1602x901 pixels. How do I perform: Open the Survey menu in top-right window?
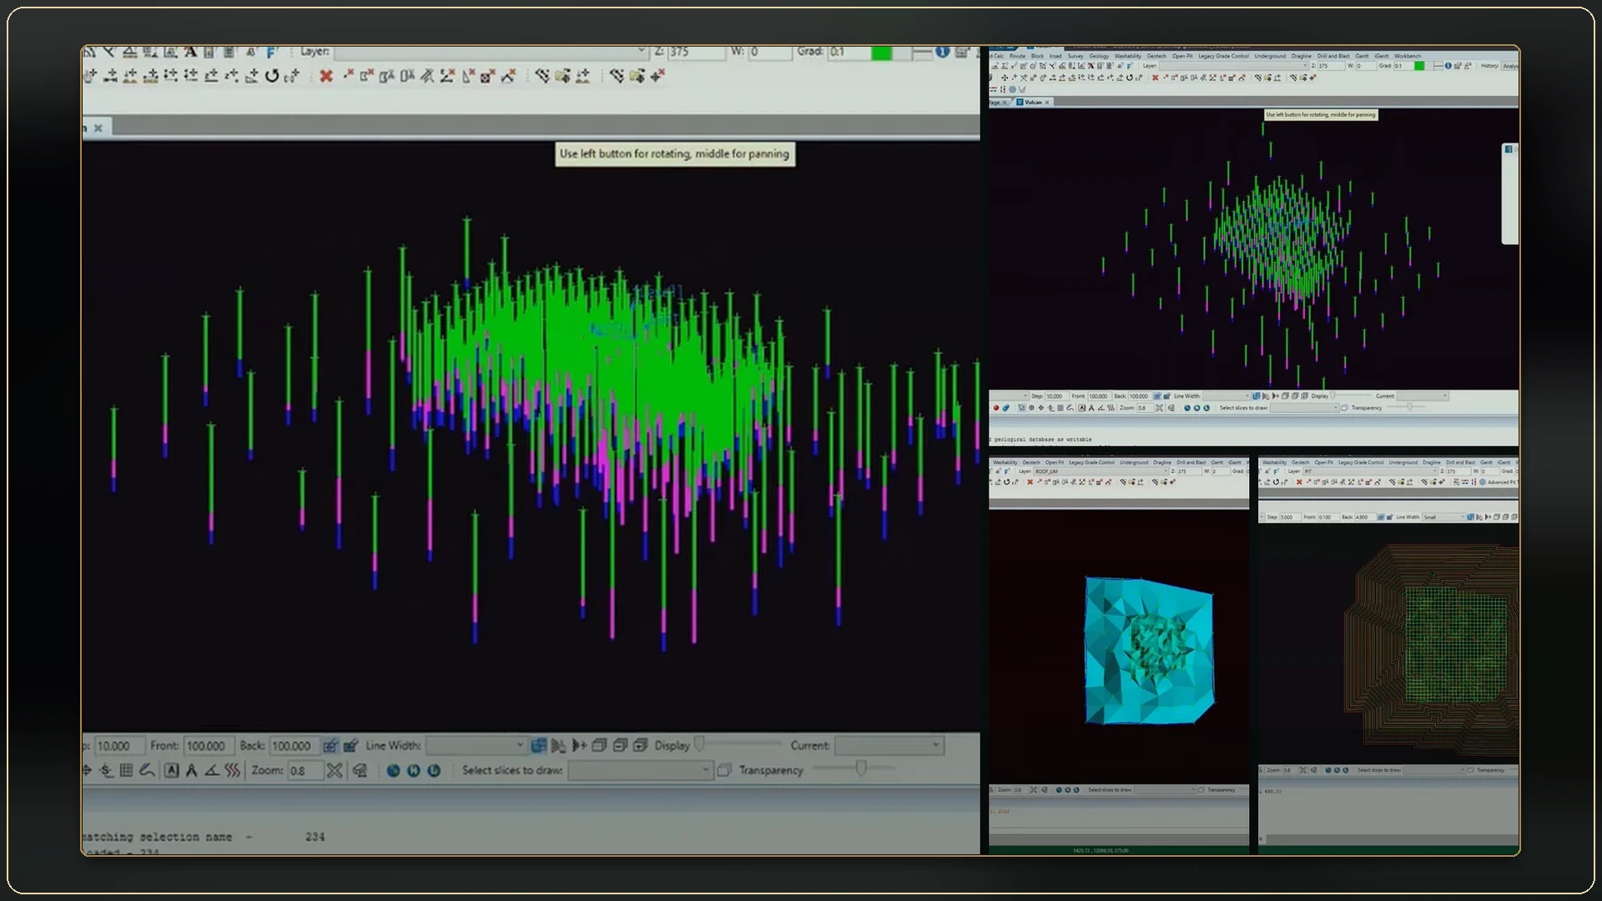pos(1076,56)
